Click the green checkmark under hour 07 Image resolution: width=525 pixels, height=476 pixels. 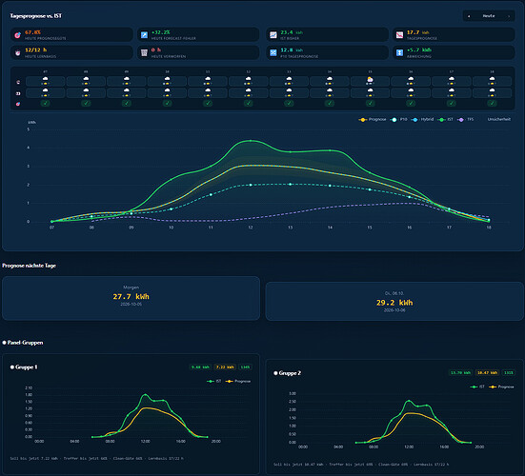(x=45, y=104)
